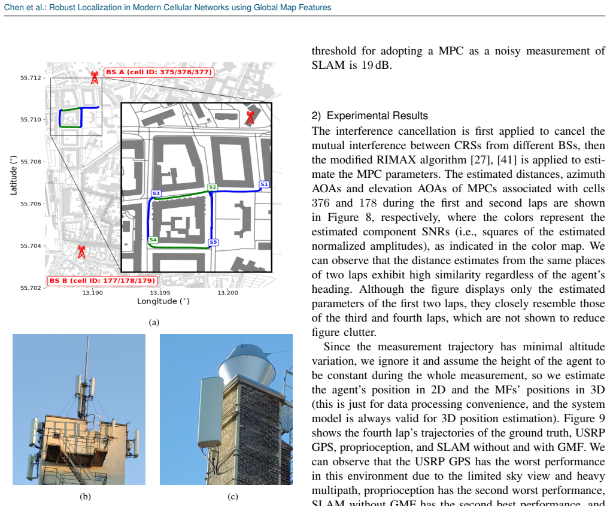This screenshot has width=610, height=506.
Task: Click the red tower icon in the inset map
Action: click(251, 117)
